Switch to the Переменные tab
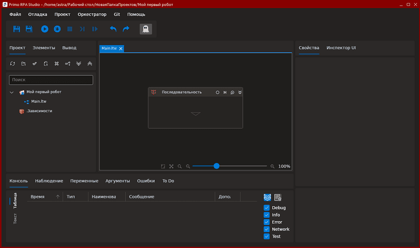 pos(84,181)
